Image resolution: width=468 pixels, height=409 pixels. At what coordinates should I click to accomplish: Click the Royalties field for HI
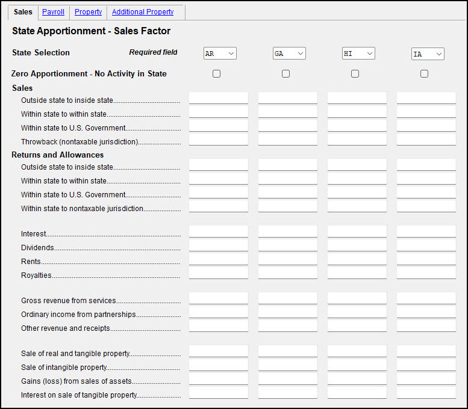tap(357, 272)
